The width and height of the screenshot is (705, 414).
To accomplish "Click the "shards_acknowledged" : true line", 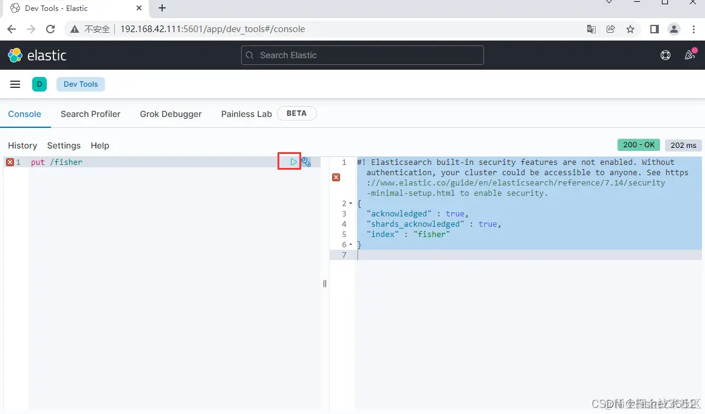I will point(434,224).
